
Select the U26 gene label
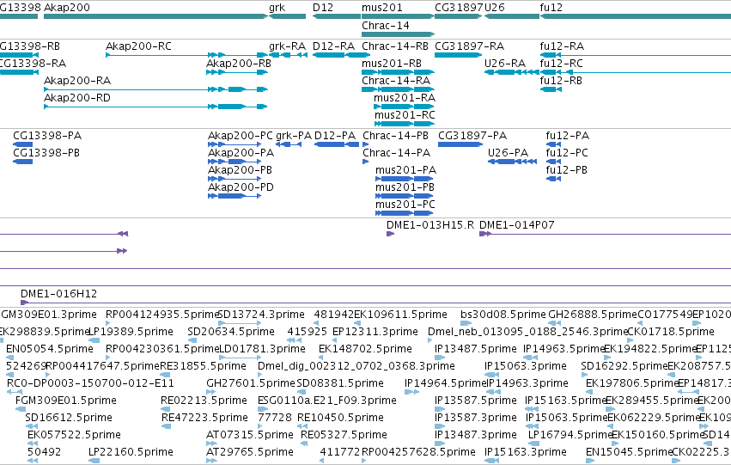494,8
